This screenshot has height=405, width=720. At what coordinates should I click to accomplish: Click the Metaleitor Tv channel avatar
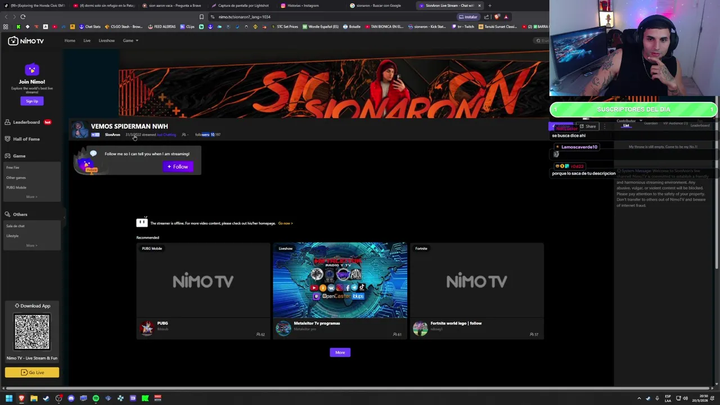283,328
